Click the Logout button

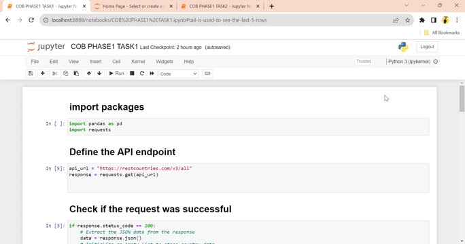[427, 47]
